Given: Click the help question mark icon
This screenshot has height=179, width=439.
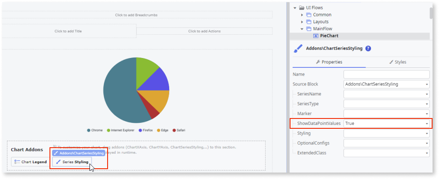Looking at the screenshot, I should [368, 49].
